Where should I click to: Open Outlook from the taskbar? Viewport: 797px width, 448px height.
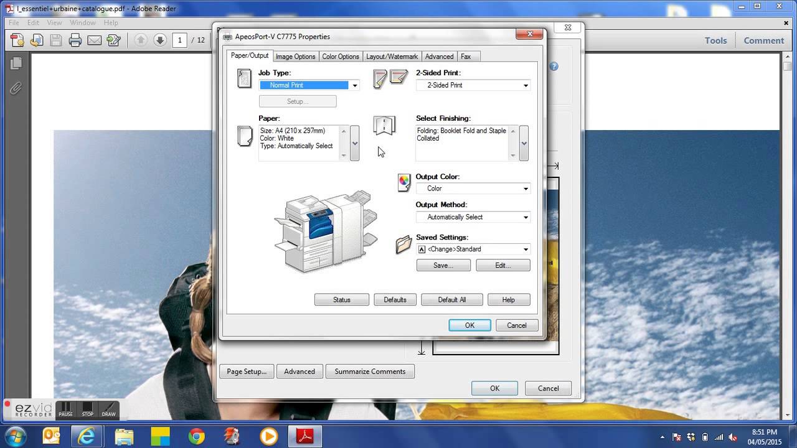pyautogui.click(x=52, y=436)
